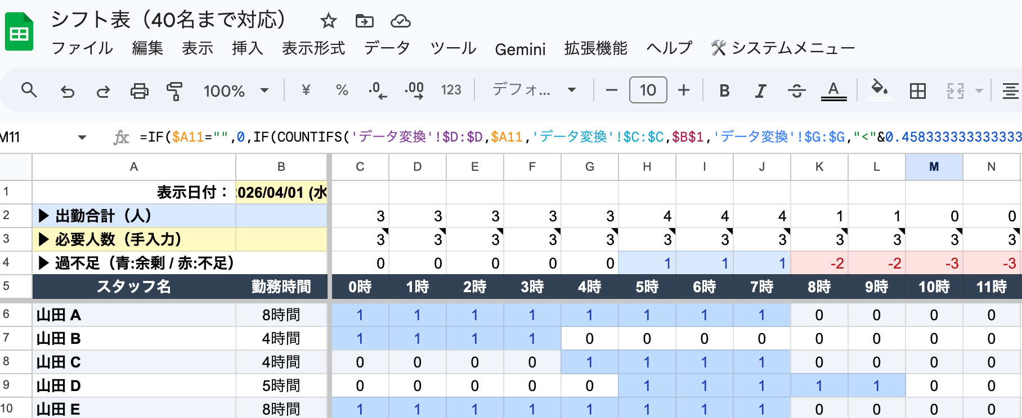This screenshot has height=418, width=1022.
Task: Format as currency yen
Action: coord(306,90)
